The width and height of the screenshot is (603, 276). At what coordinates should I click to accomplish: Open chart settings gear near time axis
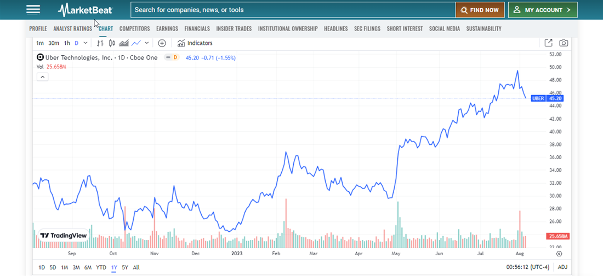[x=559, y=254]
